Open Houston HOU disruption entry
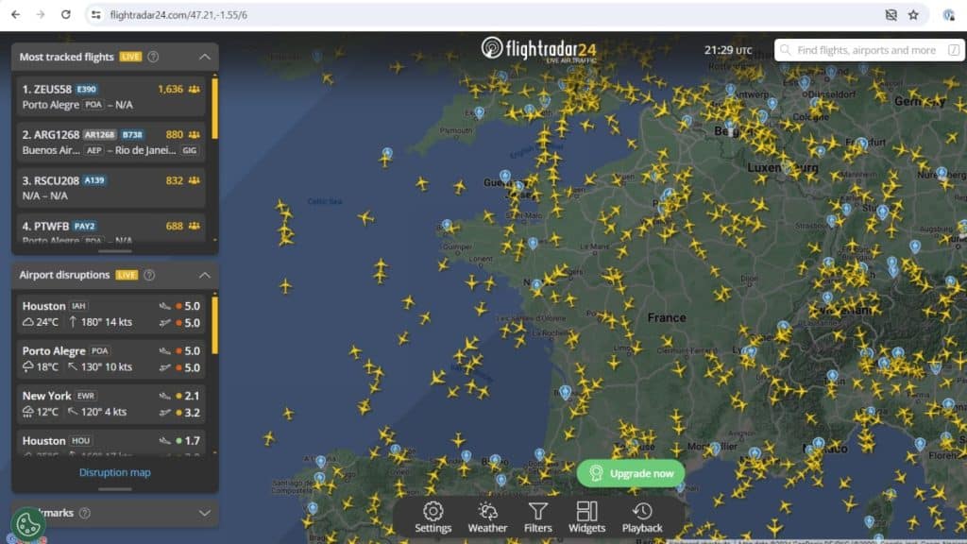Viewport: 967px width, 544px height. click(x=111, y=444)
